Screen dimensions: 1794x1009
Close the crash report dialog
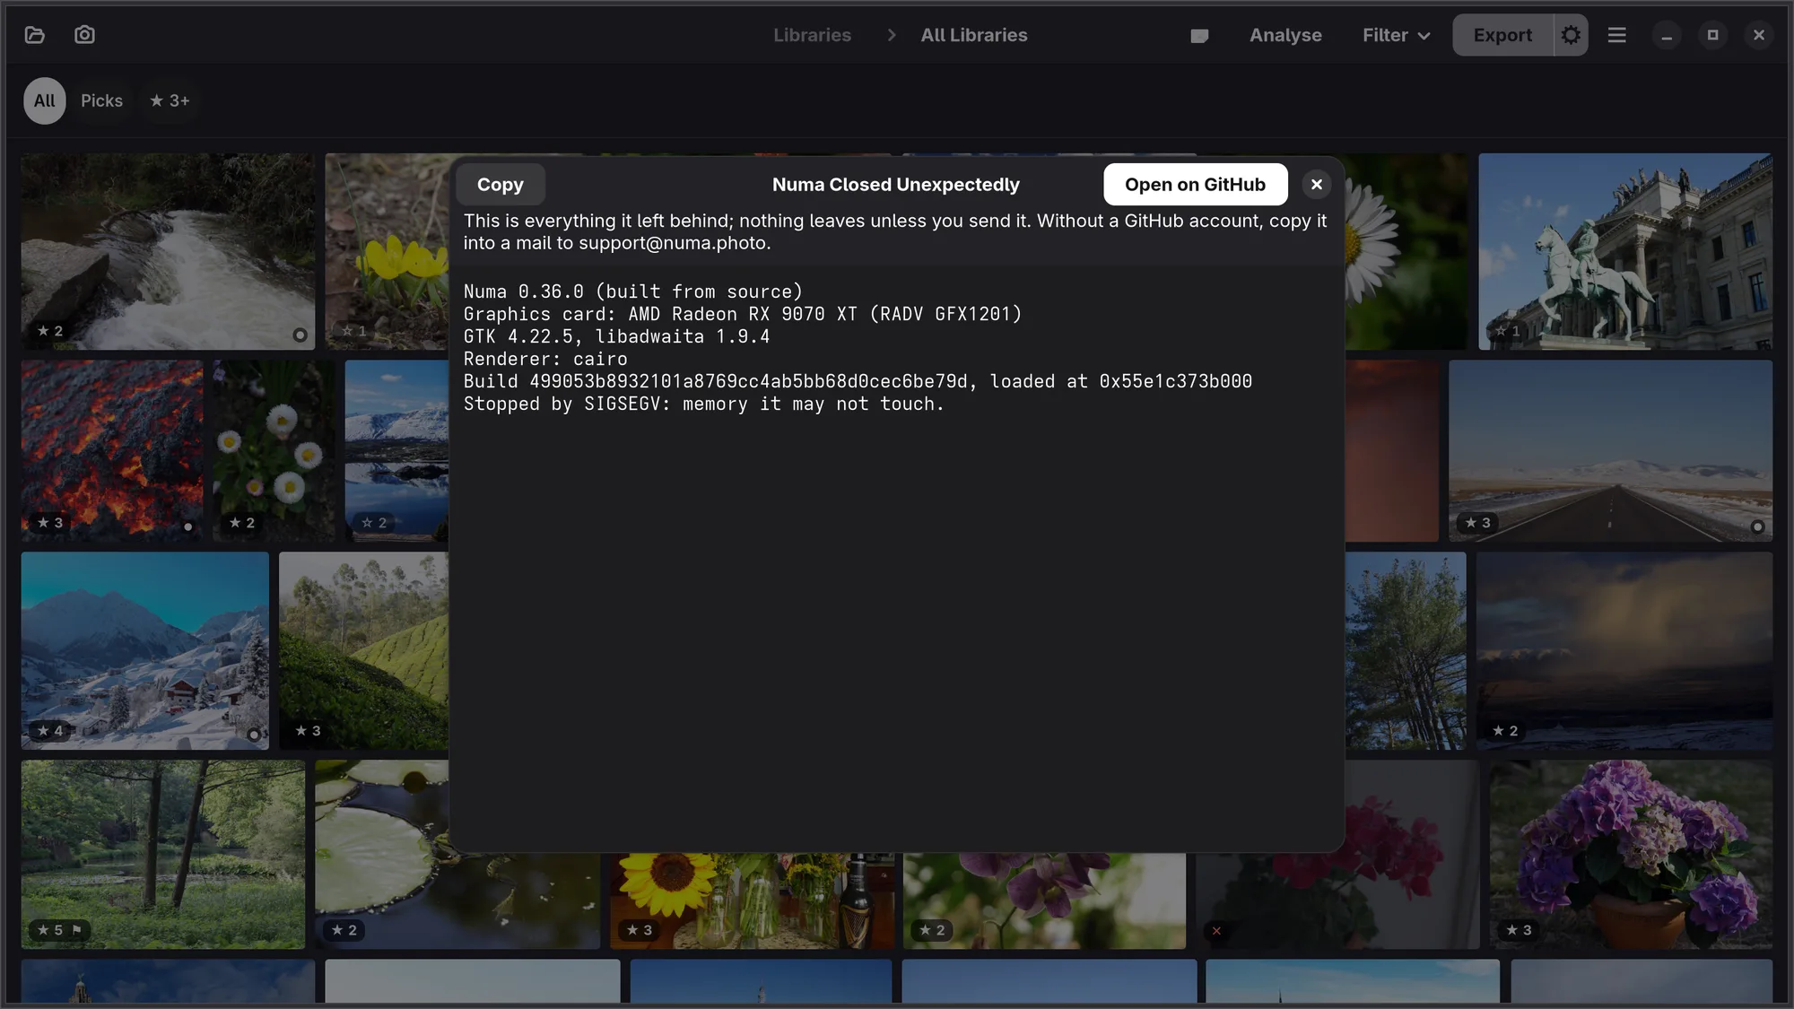[x=1316, y=185]
